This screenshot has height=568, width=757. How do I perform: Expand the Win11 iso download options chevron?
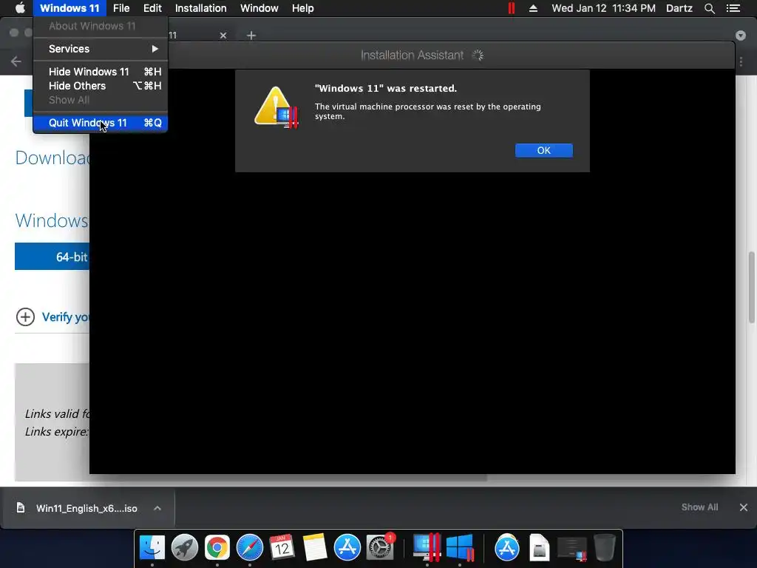click(157, 508)
